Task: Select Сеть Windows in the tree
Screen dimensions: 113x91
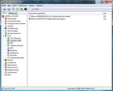Action: tap(15, 38)
